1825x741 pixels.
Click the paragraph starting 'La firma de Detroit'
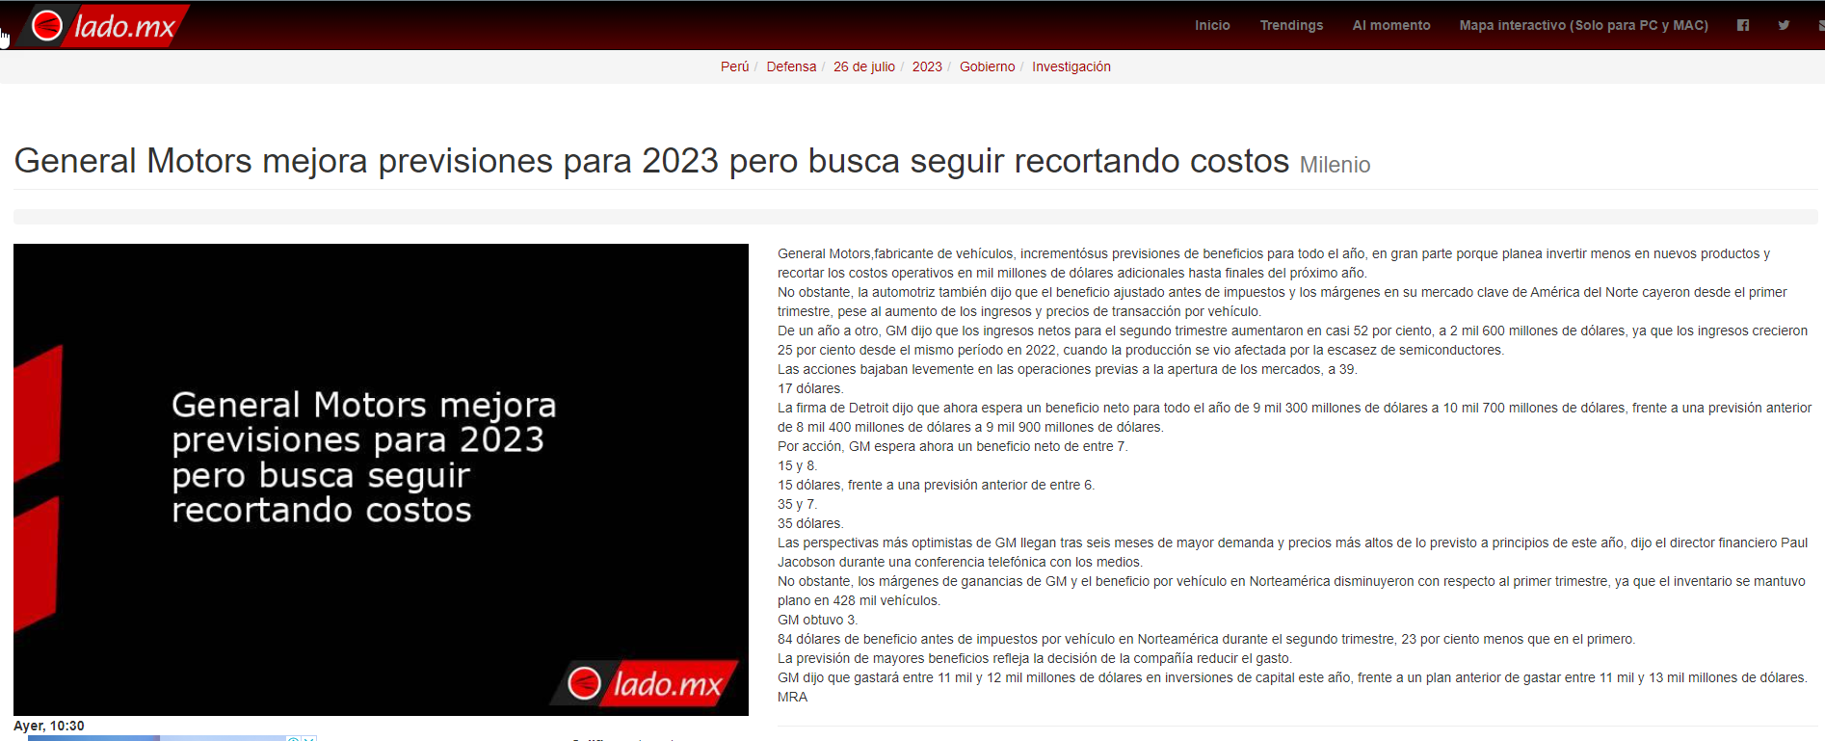pyautogui.click(x=1294, y=417)
